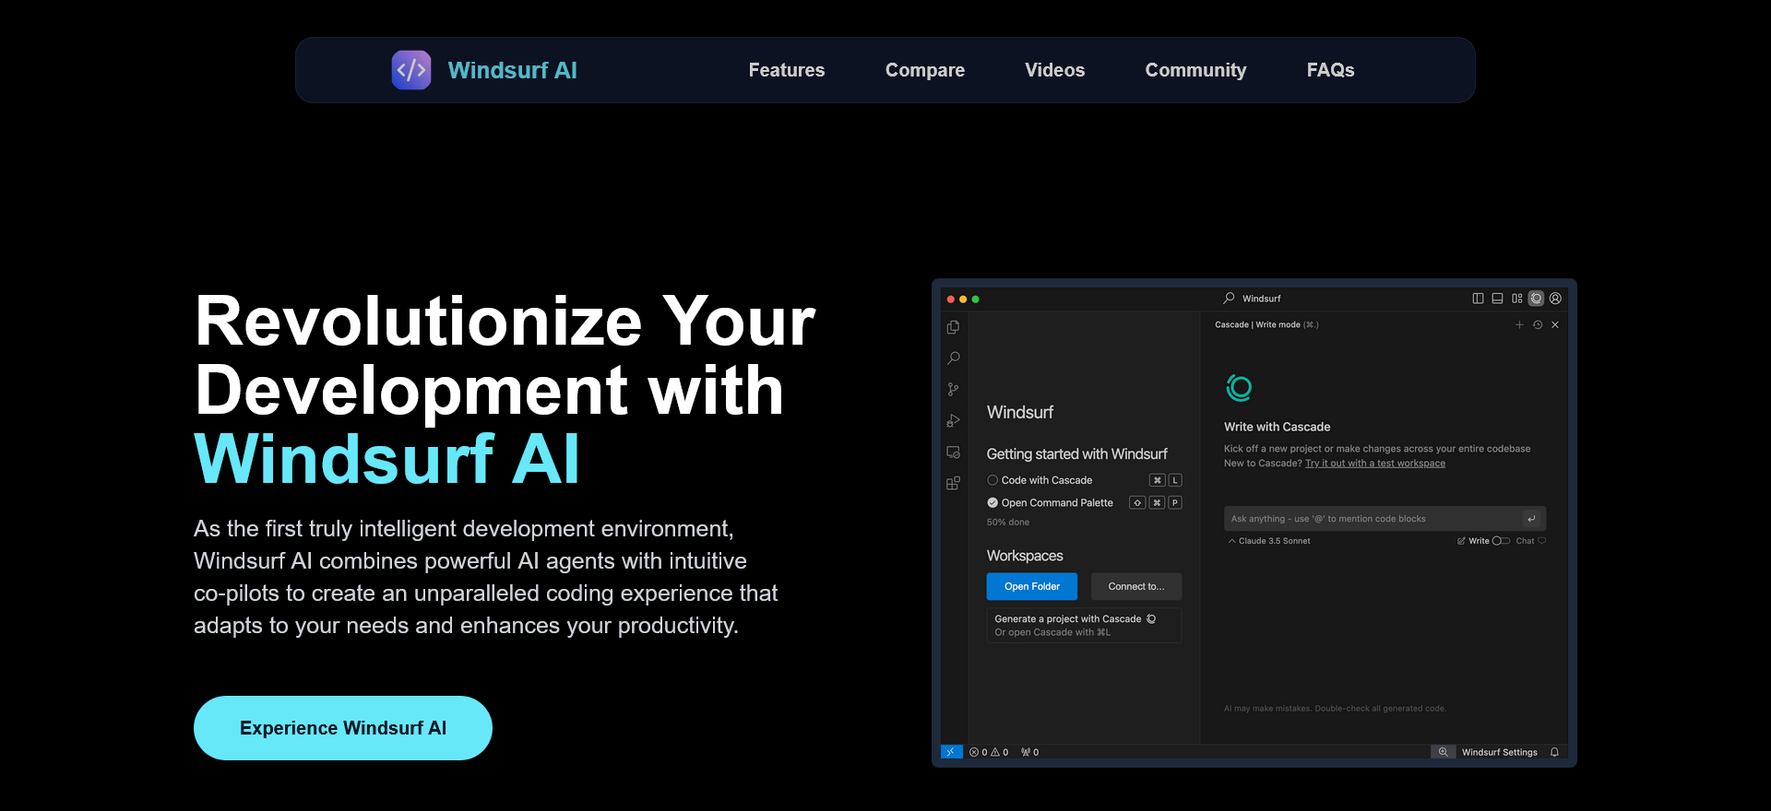Open the Explorer files icon in IDE sidebar
This screenshot has height=811, width=1771.
(x=953, y=327)
